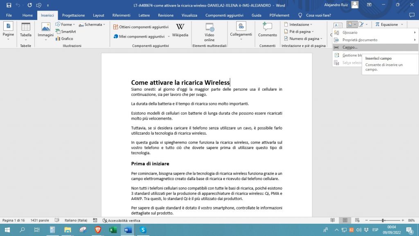Select Campo... from the open menu
This screenshot has width=419, height=236.
[350, 47]
